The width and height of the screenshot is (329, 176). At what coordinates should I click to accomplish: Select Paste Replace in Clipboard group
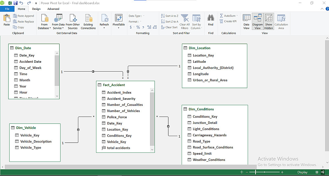tap(23, 22)
